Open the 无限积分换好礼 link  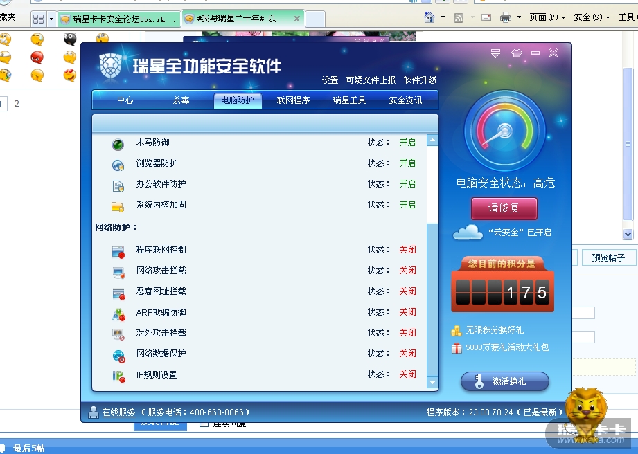click(495, 330)
